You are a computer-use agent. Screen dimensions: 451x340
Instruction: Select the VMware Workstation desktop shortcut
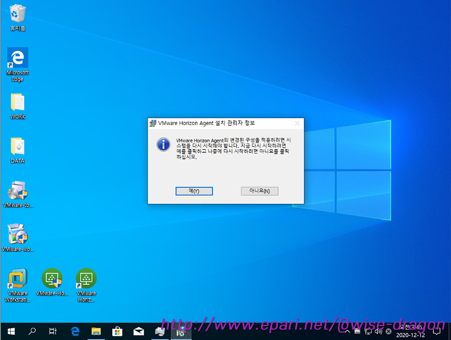[x=17, y=285]
